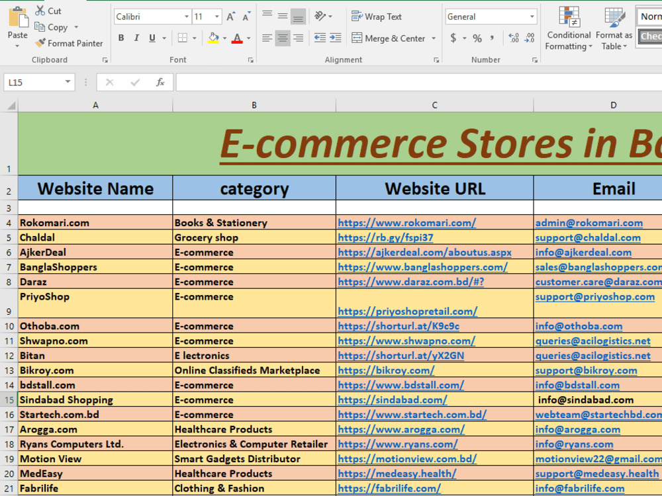This screenshot has width=662, height=496.
Task: Open the Paste options dropdown arrow
Action: tap(17, 46)
